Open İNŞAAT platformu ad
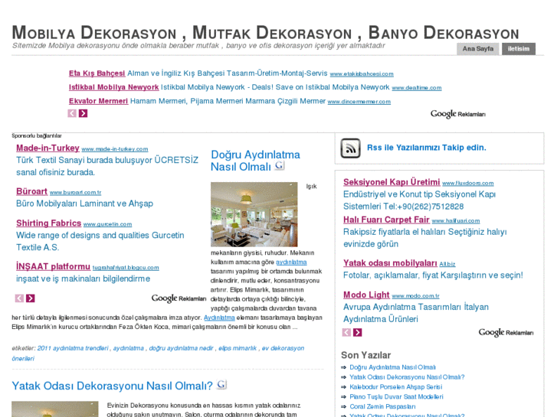 pyautogui.click(x=54, y=266)
